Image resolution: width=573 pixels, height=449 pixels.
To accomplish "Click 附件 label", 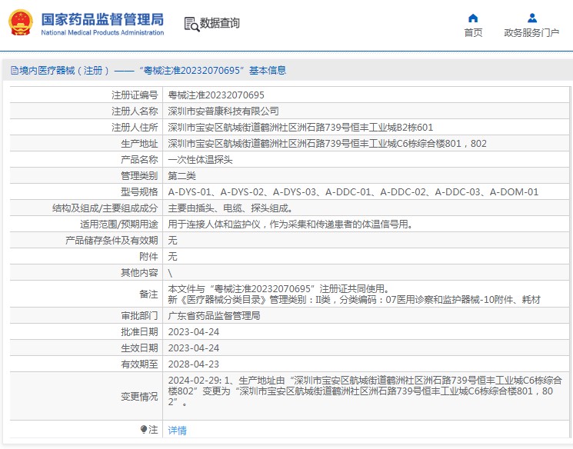I will tap(148, 257).
